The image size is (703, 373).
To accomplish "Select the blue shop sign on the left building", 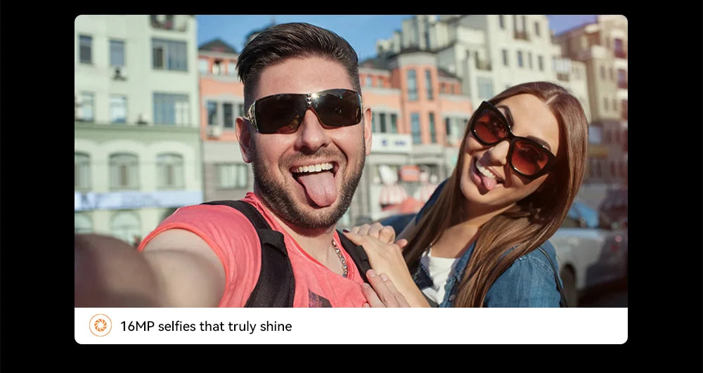I will 138,201.
